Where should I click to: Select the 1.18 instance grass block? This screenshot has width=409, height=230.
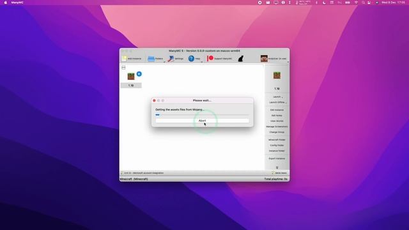pos(131,76)
